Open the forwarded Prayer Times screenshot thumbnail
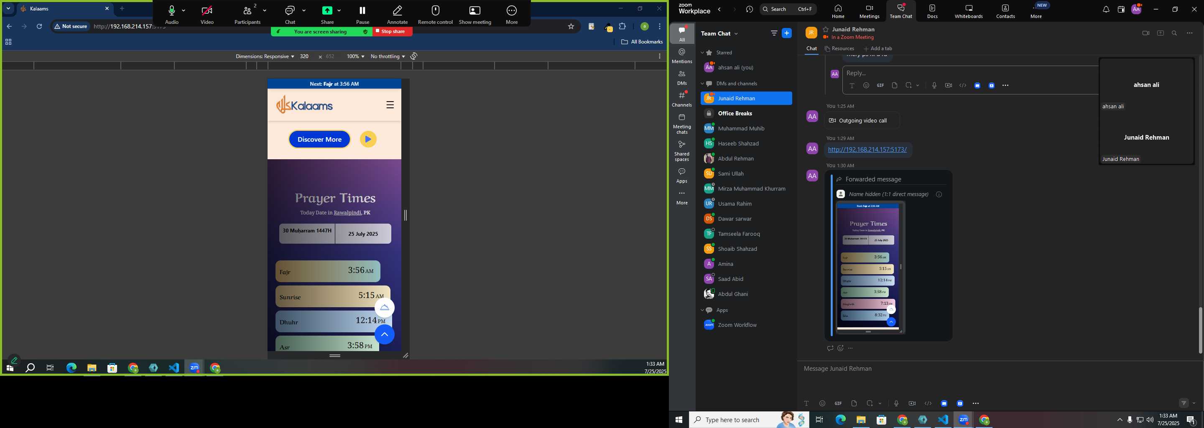1204x428 pixels. pos(870,267)
